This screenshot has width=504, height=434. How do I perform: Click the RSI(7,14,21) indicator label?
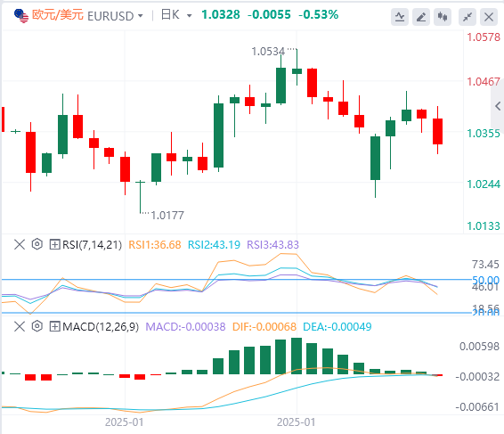93,245
